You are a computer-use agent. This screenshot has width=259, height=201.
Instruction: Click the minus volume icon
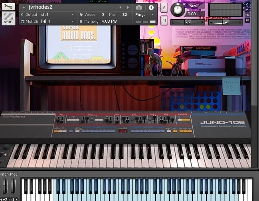211,22
